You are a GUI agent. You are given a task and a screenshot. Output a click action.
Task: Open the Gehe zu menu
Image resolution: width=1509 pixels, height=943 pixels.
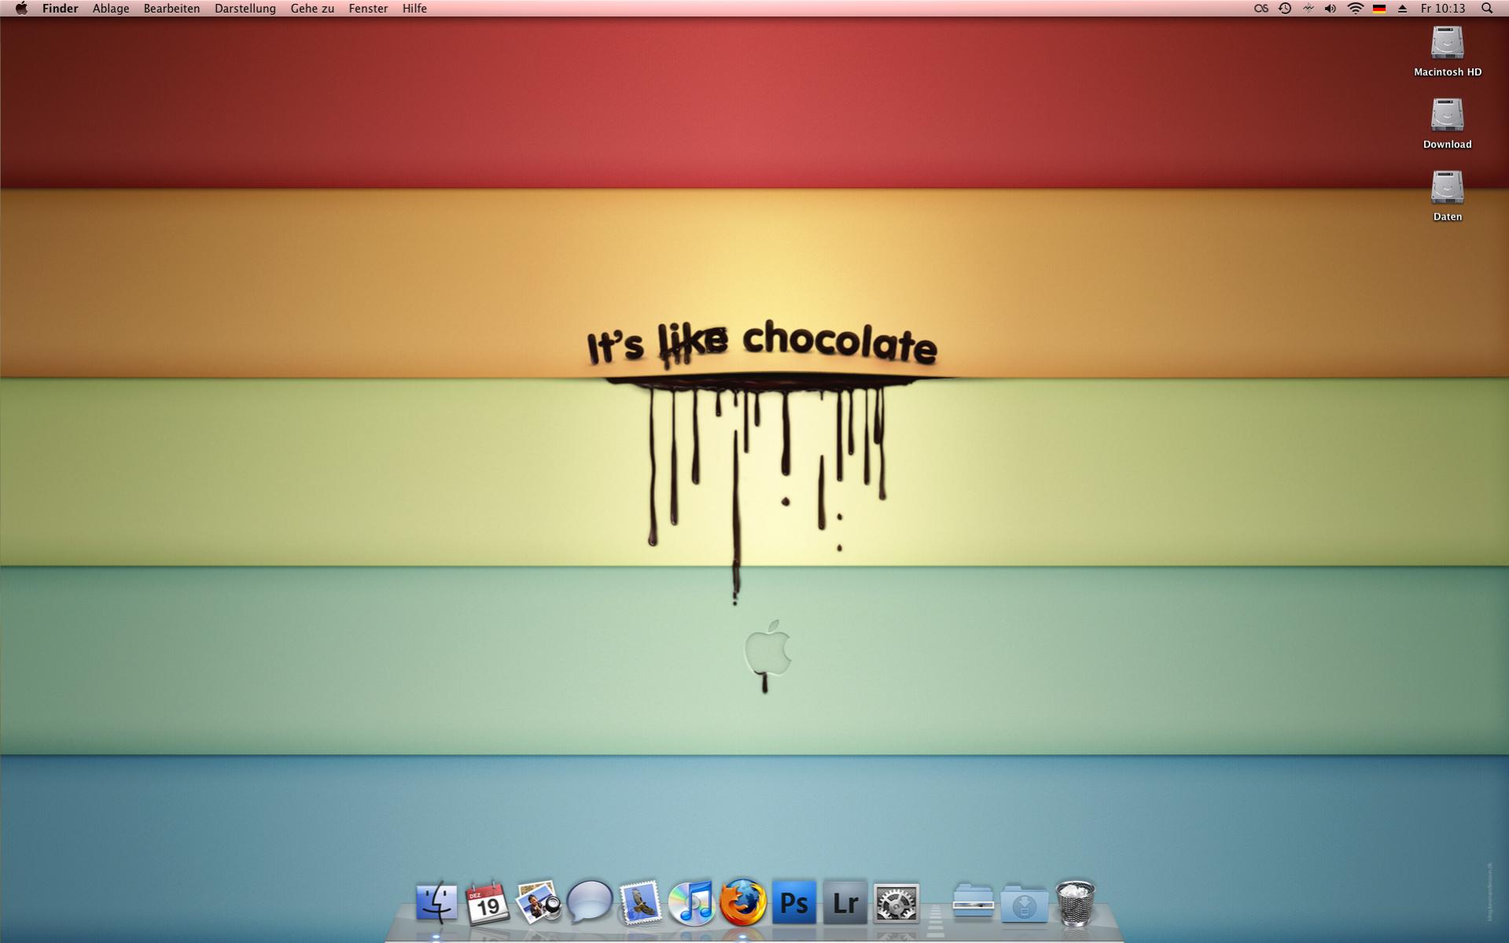coord(312,9)
